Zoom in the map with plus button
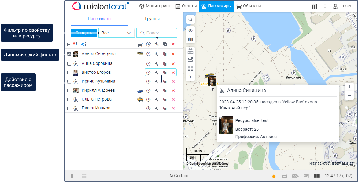This screenshot has width=358, height=182. [349, 87]
